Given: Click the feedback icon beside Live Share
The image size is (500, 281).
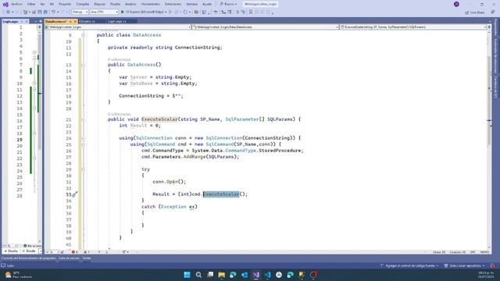Looking at the screenshot, I should 493,12.
